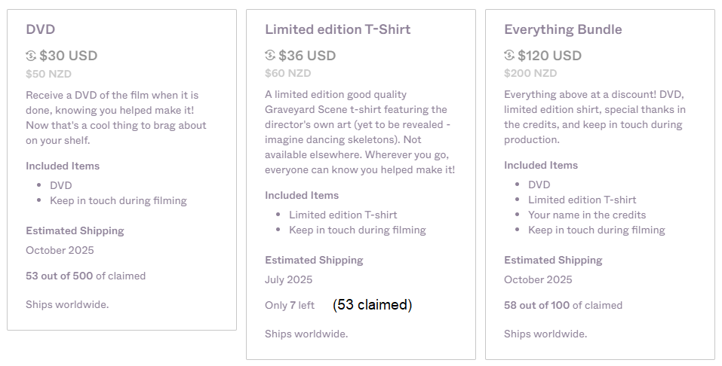
Task: Select the $50 NZD price text
Action: (49, 74)
